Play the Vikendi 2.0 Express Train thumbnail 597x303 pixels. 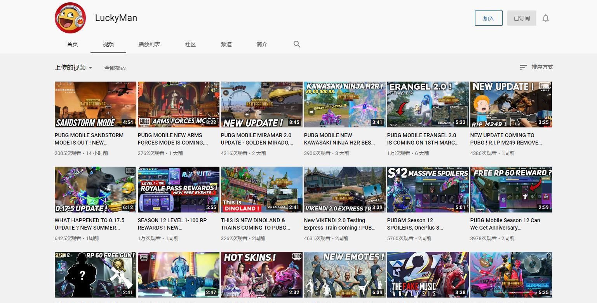345,190
